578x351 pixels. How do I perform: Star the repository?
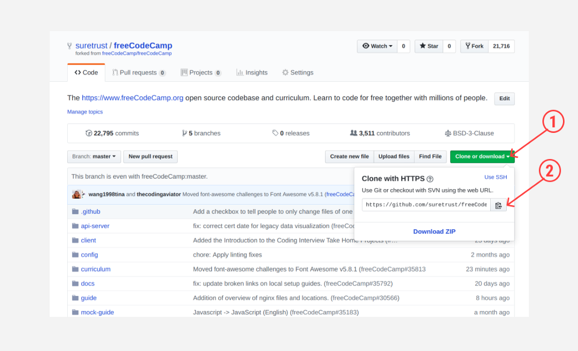[x=428, y=46]
